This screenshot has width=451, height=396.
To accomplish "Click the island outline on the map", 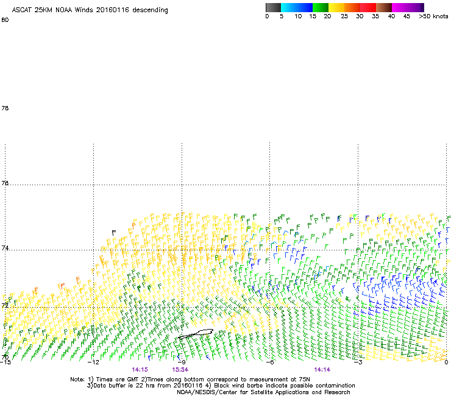I will point(196,334).
